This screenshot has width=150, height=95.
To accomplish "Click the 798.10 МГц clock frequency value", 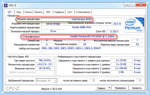I will pos(45,60).
